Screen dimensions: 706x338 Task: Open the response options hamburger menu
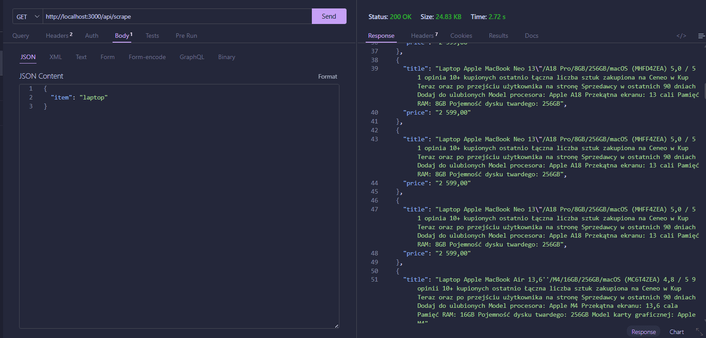701,36
